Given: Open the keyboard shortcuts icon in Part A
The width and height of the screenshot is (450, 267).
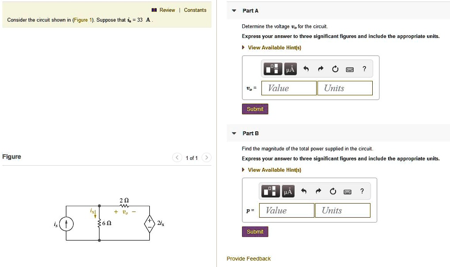Looking at the screenshot, I should click(x=349, y=69).
